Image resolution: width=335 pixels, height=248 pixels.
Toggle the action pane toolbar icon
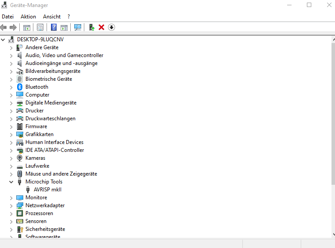[x=64, y=27]
